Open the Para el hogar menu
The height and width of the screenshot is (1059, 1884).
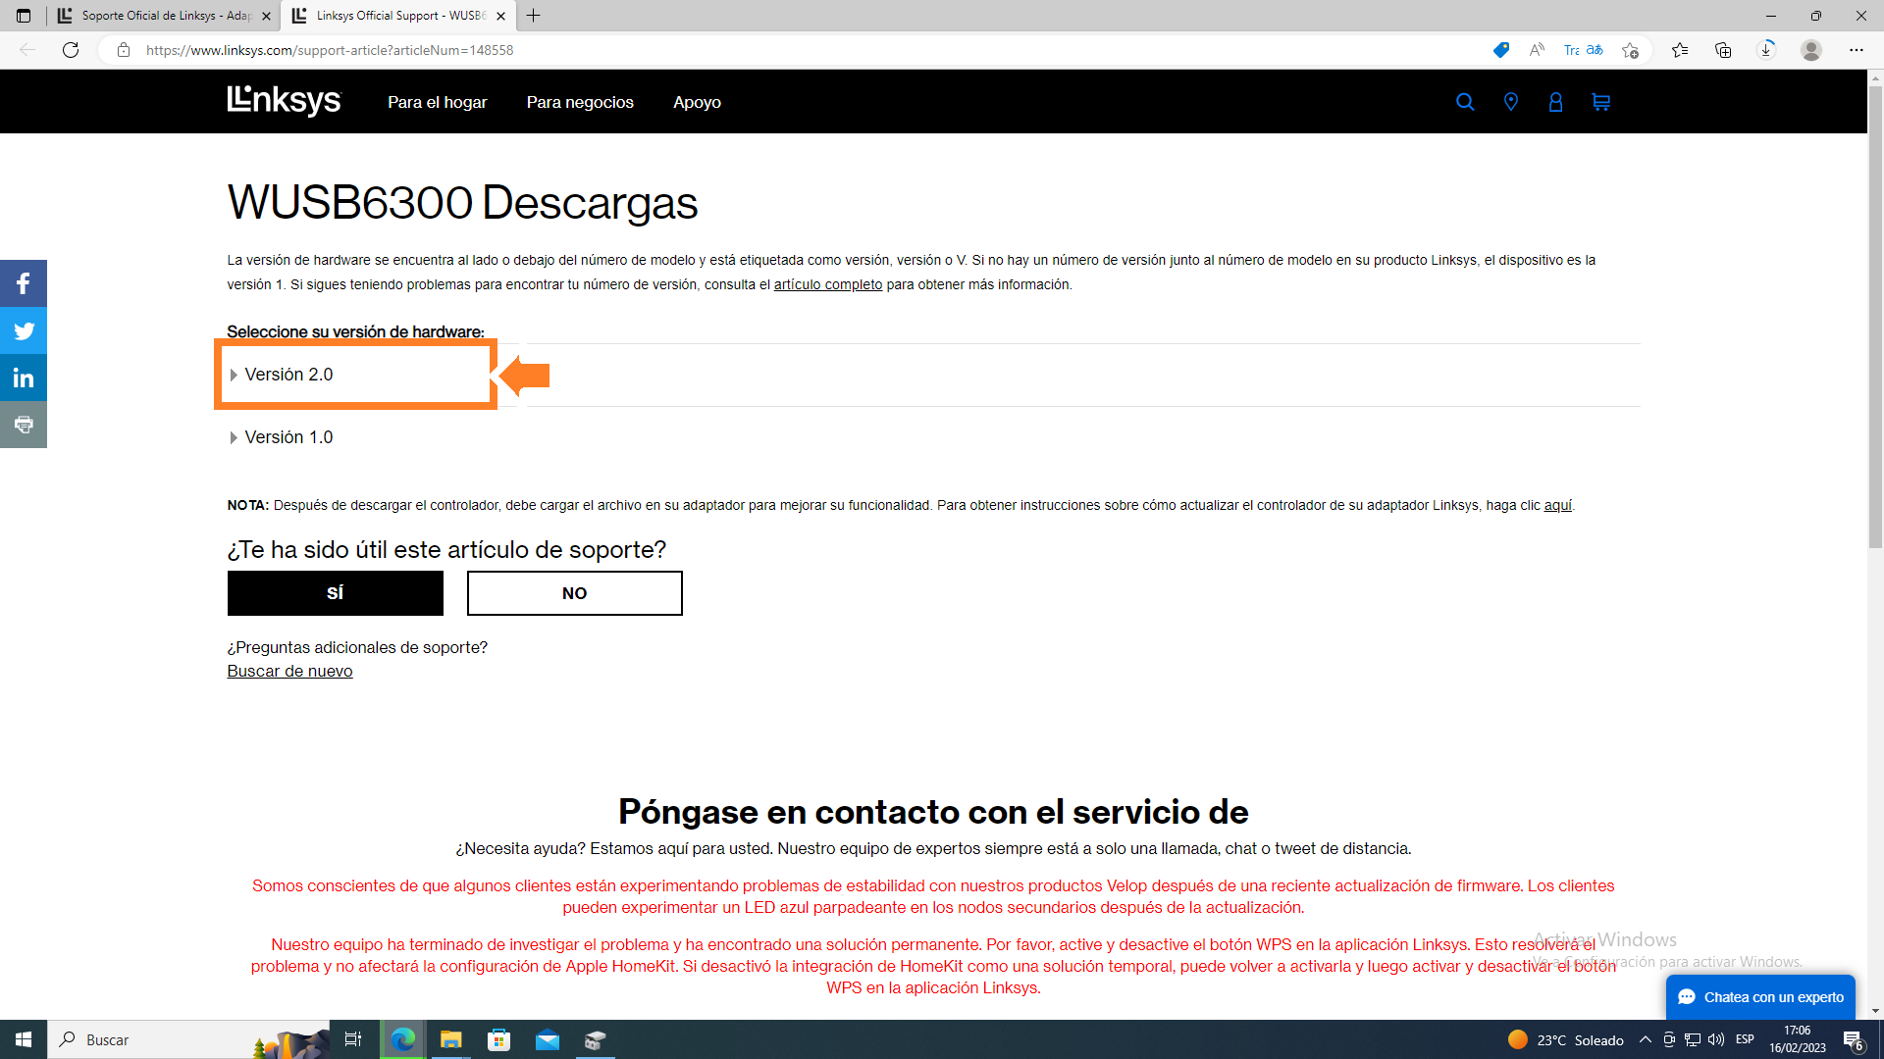point(437,102)
